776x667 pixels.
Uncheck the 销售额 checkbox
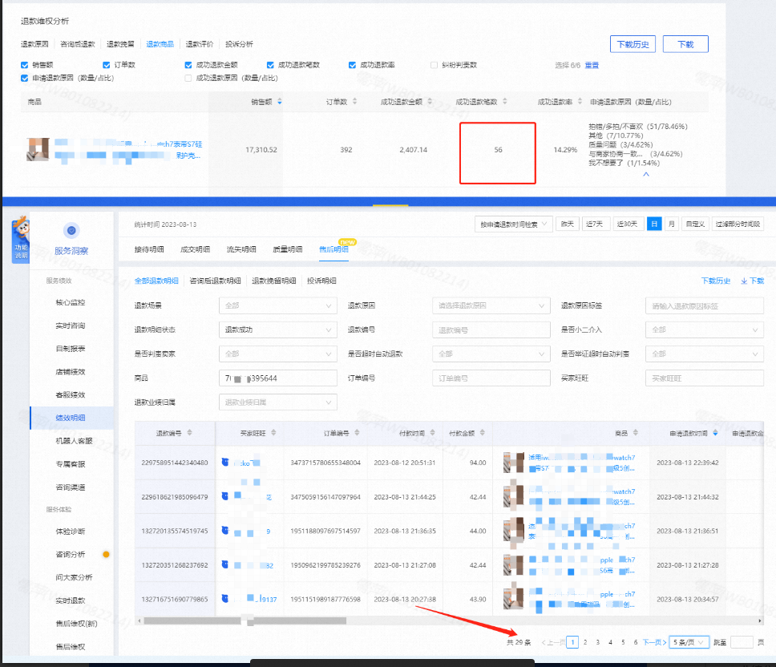24,65
